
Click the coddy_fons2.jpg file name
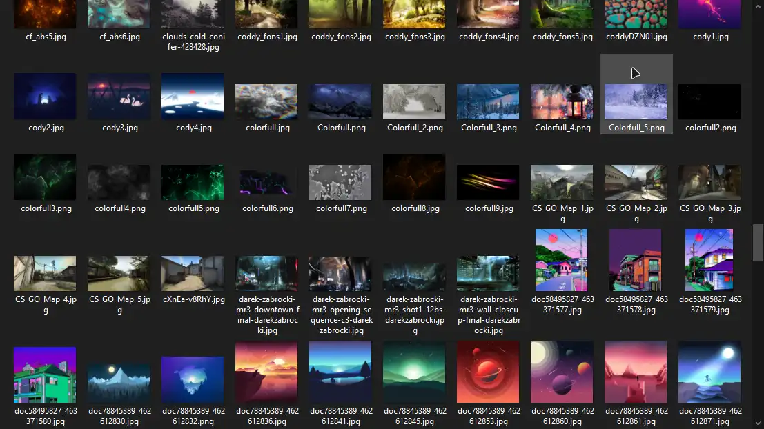coord(341,37)
